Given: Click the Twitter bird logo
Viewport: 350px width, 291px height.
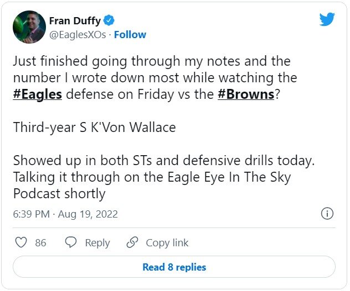Looking at the screenshot, I should (x=327, y=19).
